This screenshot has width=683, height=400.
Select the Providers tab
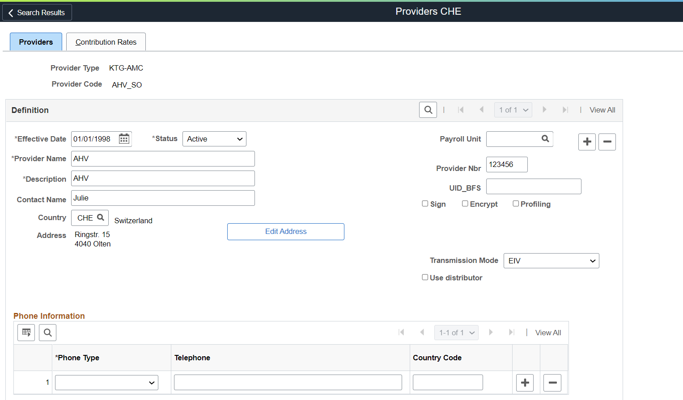pyautogui.click(x=36, y=42)
